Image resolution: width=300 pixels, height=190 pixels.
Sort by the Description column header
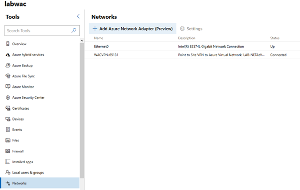(186, 38)
